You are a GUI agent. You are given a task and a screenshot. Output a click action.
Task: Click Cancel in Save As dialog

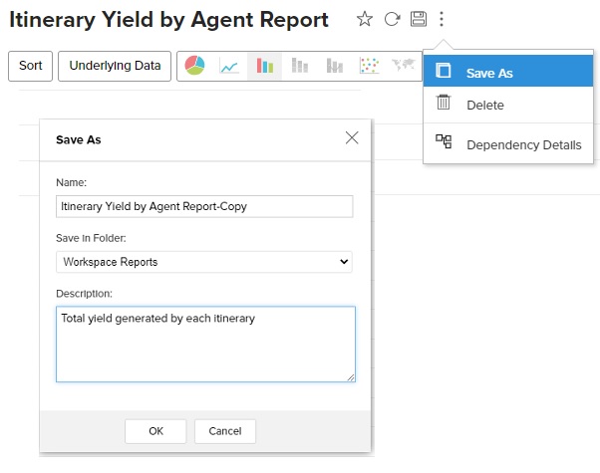[225, 431]
